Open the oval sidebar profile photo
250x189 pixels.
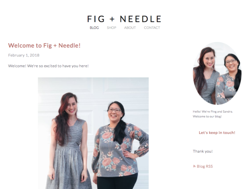217,73
